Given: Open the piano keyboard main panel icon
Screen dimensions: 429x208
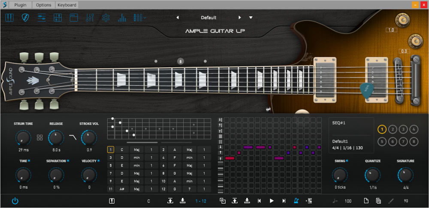Looking at the screenshot, I should pyautogui.click(x=9, y=18).
